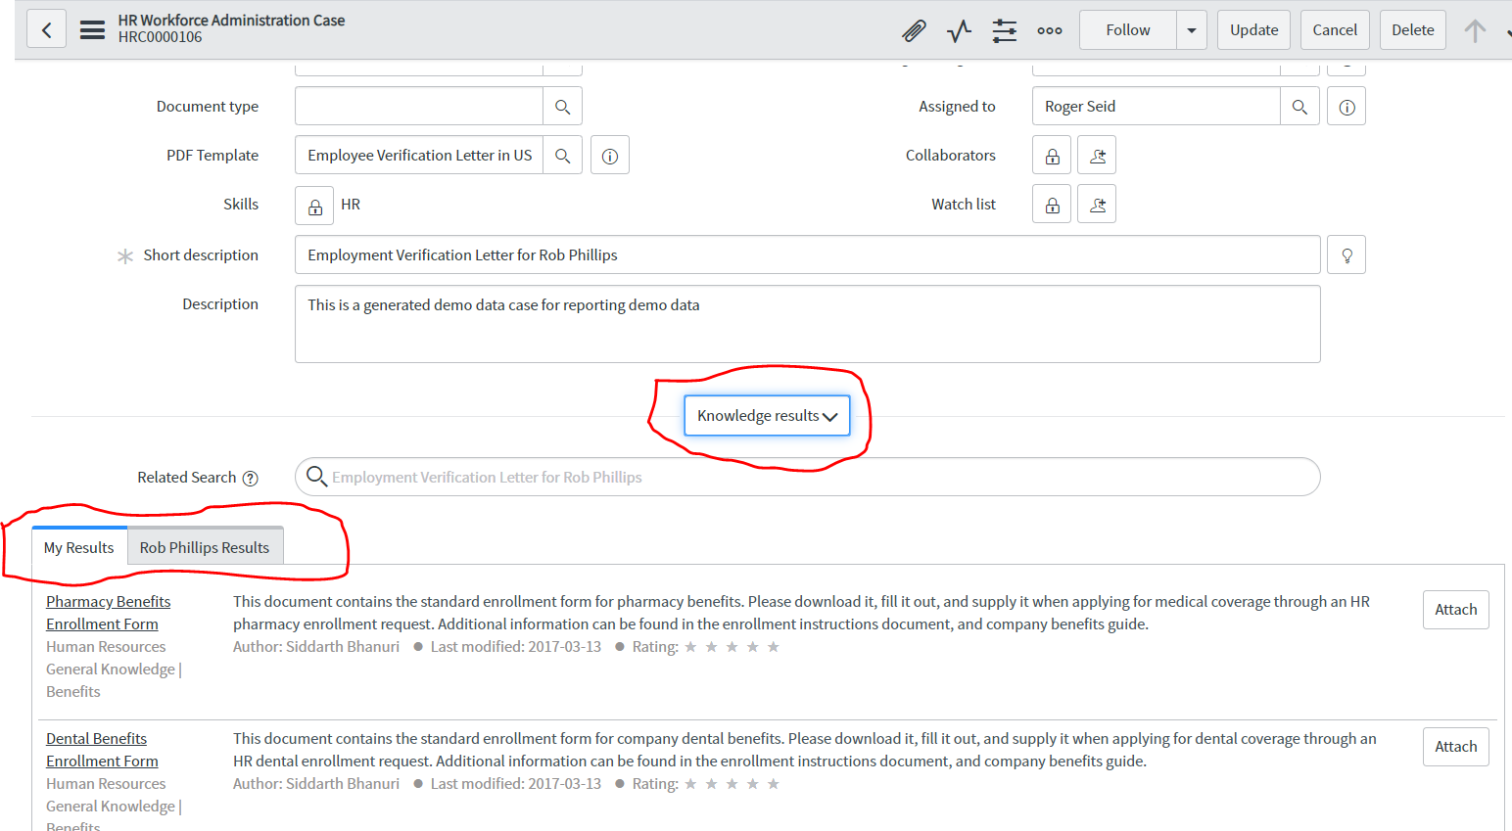This screenshot has width=1512, height=831.
Task: Search Document type lookup magnifier
Action: [562, 106]
